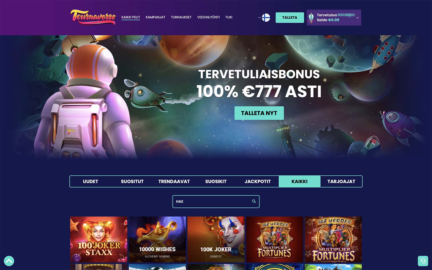The image size is (432, 270).
Task: Go to Vedonlyönti section
Action: pyautogui.click(x=208, y=17)
